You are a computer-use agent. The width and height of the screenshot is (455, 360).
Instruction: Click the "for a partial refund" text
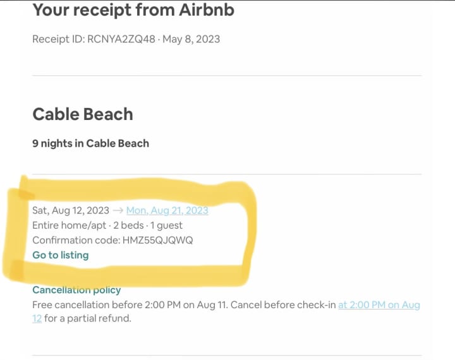87,318
